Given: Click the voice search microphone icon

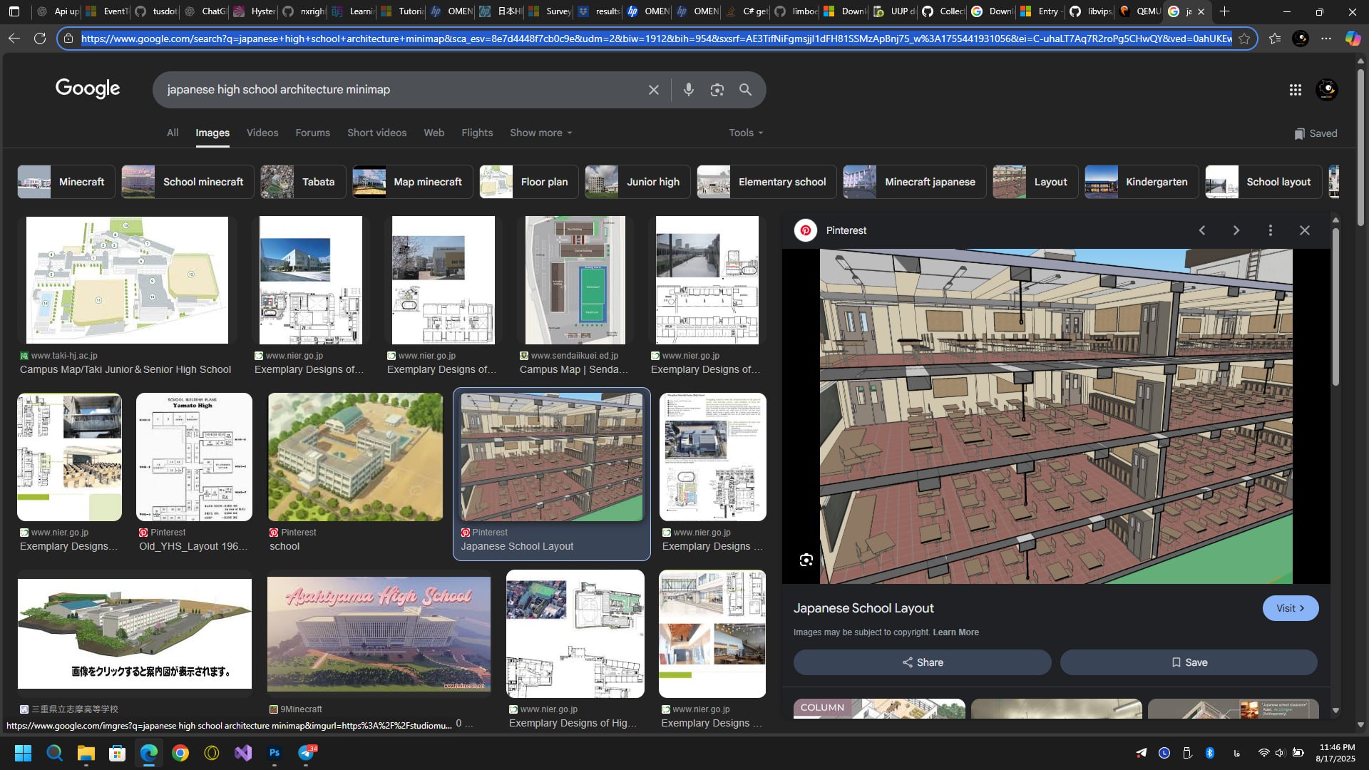Looking at the screenshot, I should click(x=688, y=90).
